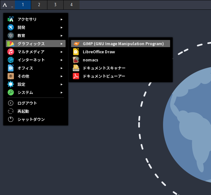Click the ドキュメントスキャナー scanner icon

(76, 68)
